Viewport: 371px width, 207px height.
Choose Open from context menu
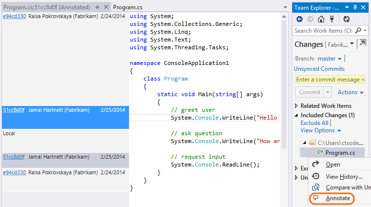333,165
